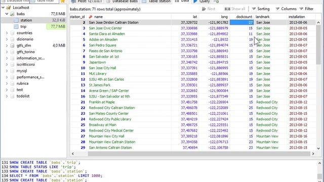Click the lat column header
This screenshot has height=182, width=324.
coord(185,17)
